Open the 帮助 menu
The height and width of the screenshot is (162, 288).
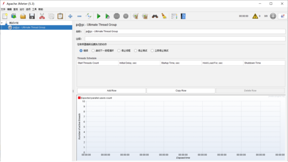click(x=40, y=9)
